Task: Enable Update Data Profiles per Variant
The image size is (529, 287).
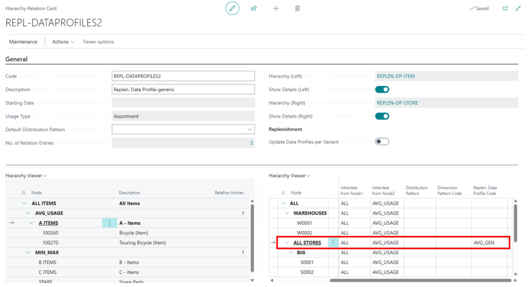Action: (x=382, y=142)
